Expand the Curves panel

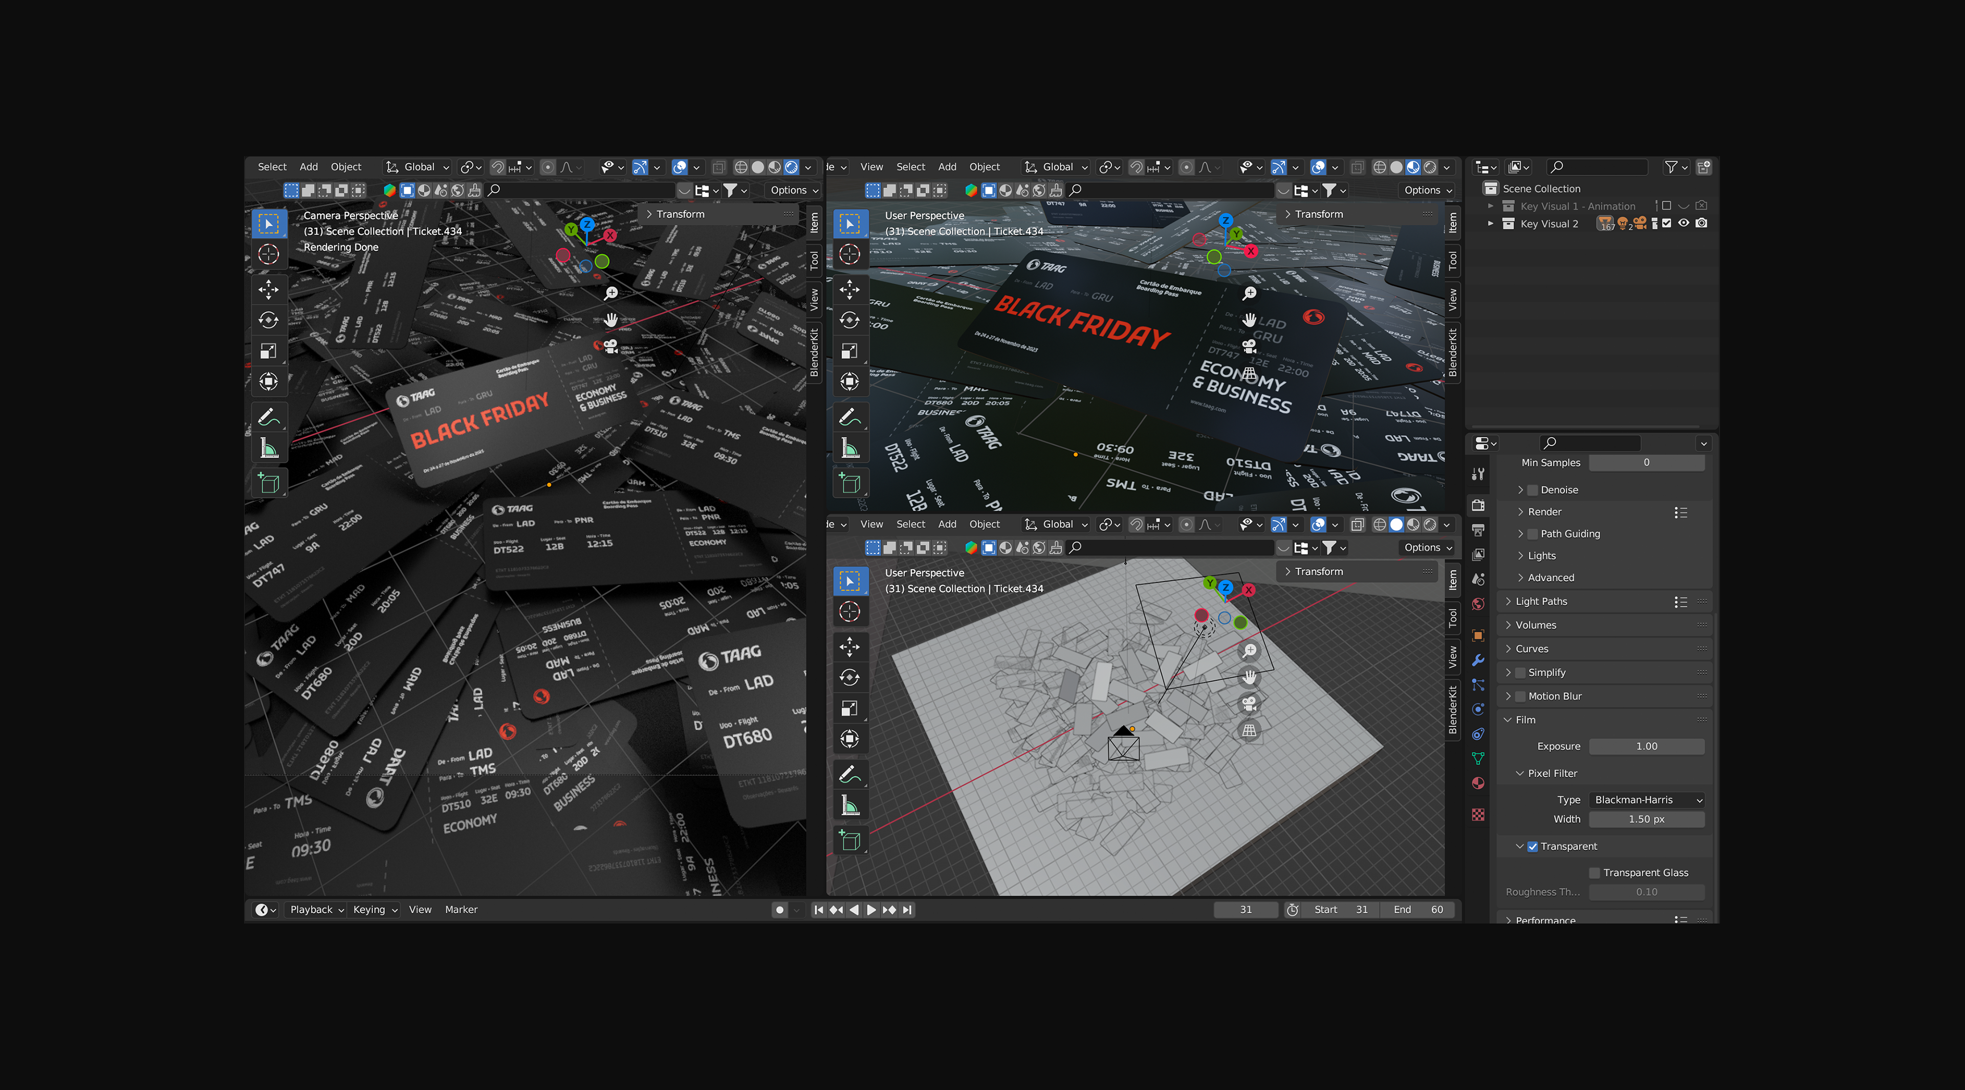[1508, 650]
